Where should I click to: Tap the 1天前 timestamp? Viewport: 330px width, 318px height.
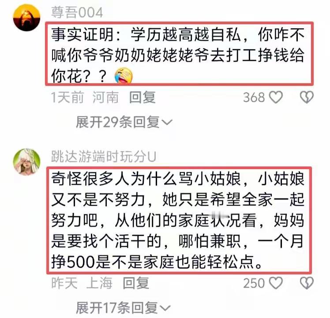[x=67, y=97]
